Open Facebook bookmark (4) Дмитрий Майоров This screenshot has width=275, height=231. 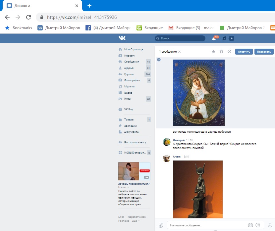(108, 28)
